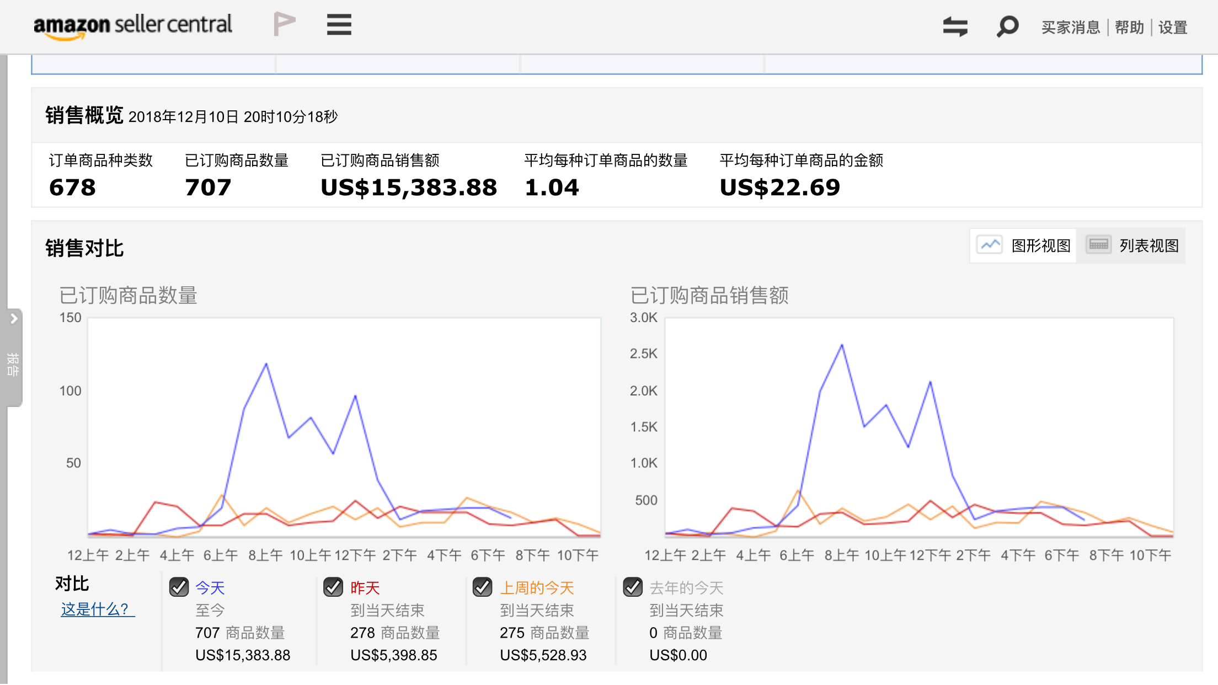This screenshot has width=1218, height=685.
Task: Click the blue peak in the units chart
Action: click(266, 364)
